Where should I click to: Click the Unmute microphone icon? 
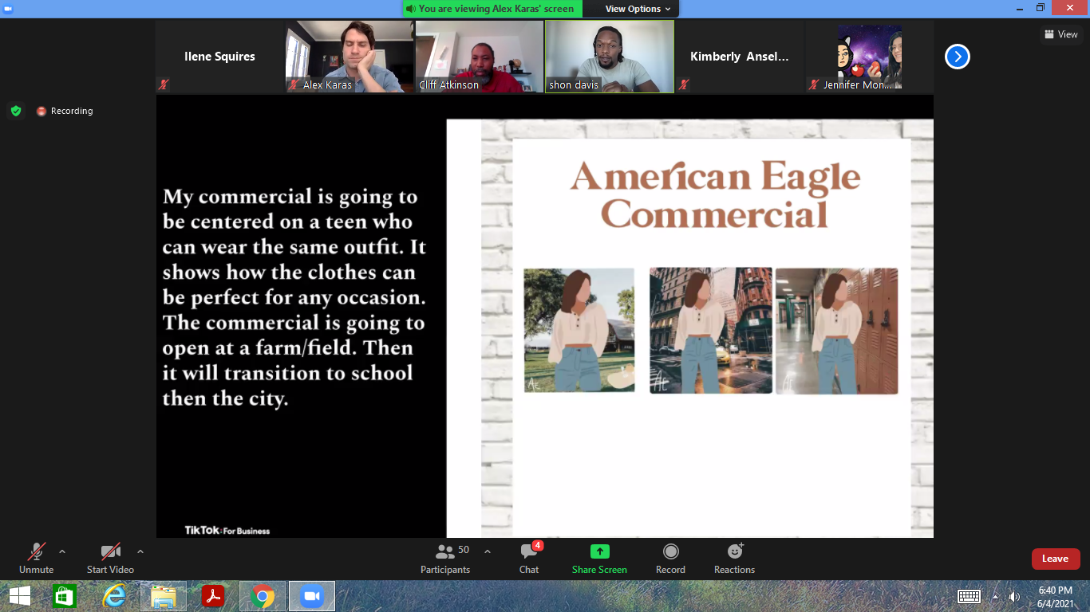pyautogui.click(x=37, y=551)
